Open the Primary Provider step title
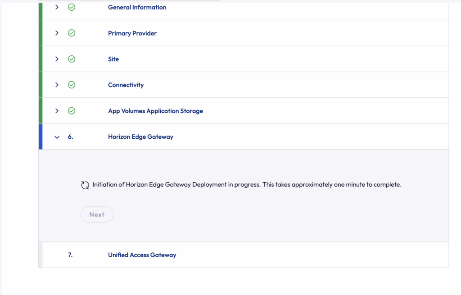461x295 pixels. coord(132,33)
